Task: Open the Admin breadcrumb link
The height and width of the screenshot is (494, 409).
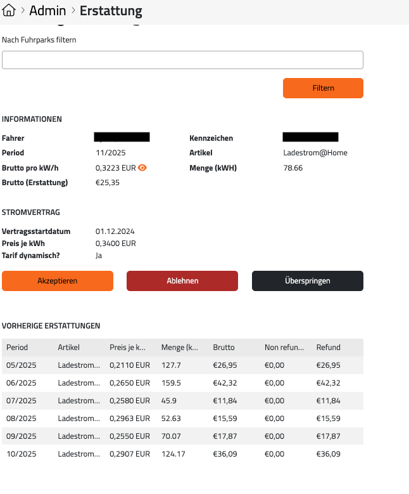Action: 47,11
